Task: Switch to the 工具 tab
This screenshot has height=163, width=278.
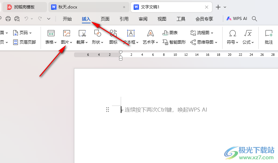Action: (x=181, y=19)
